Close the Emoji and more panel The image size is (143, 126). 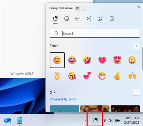pos(139,7)
